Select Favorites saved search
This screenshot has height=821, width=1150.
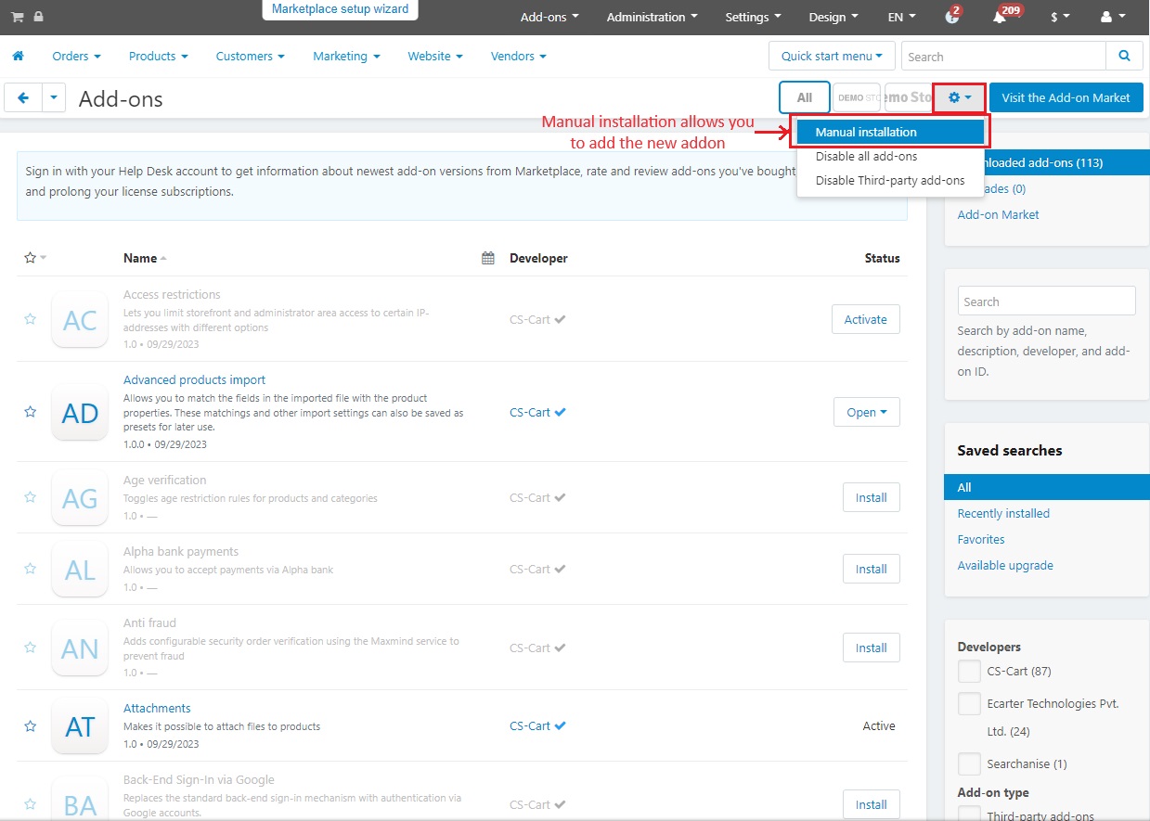click(981, 539)
